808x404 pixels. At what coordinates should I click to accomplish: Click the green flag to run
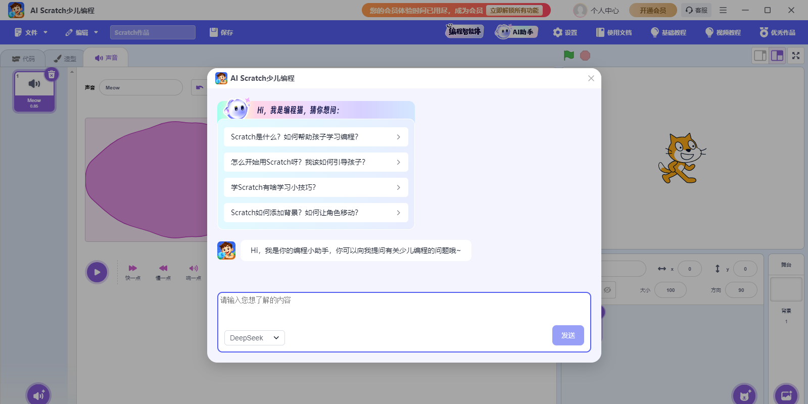pos(569,56)
